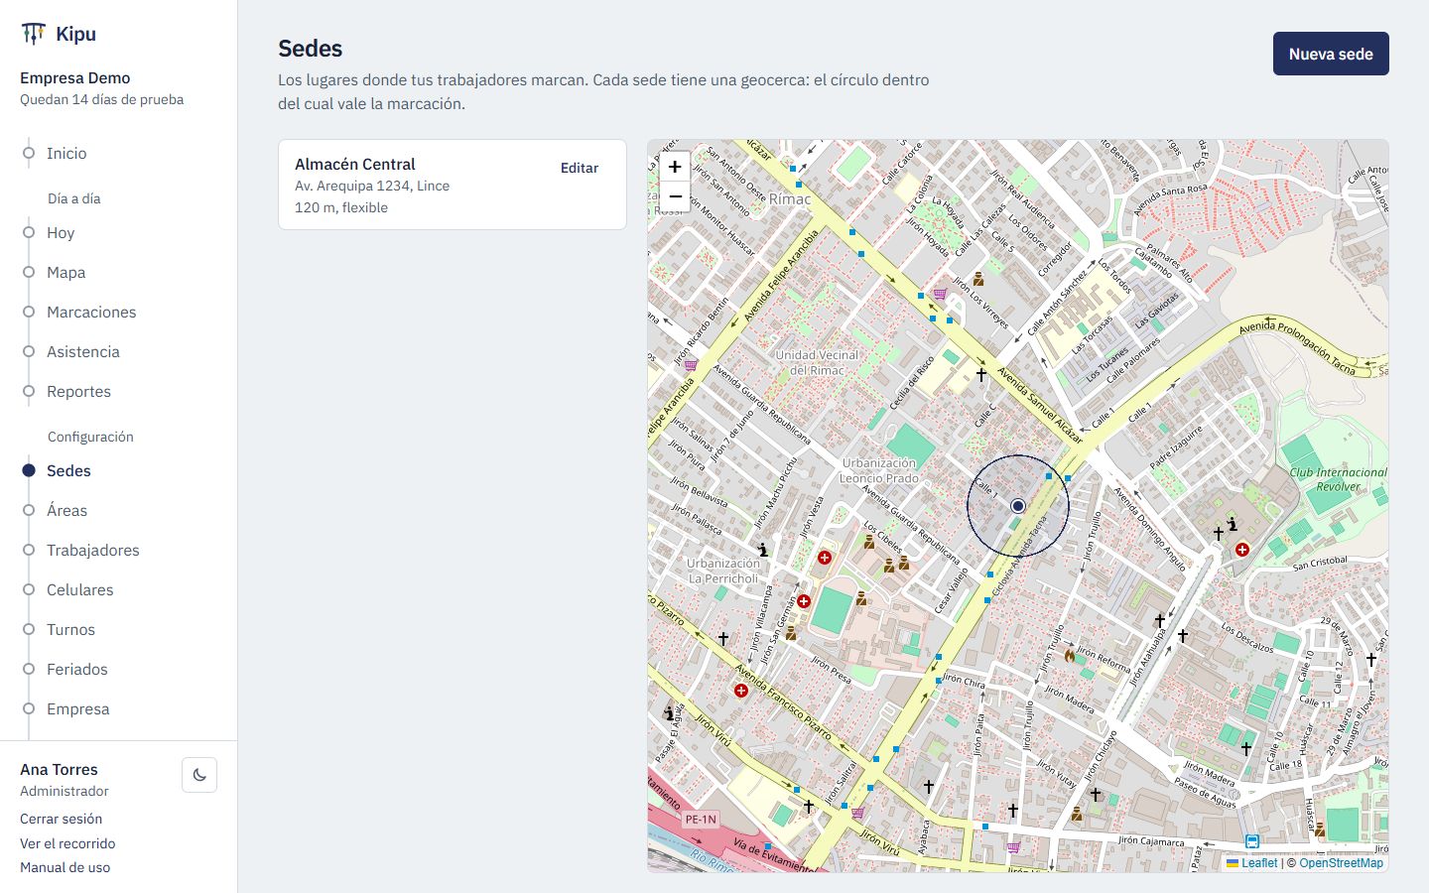Click the Club Internacional Revolver map label
This screenshot has width=1429, height=893.
point(1338,479)
